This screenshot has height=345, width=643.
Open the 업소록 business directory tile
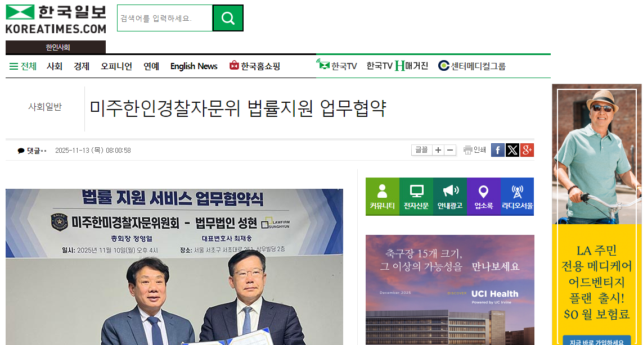click(483, 196)
